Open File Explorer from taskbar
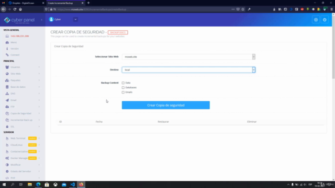 point(30,184)
